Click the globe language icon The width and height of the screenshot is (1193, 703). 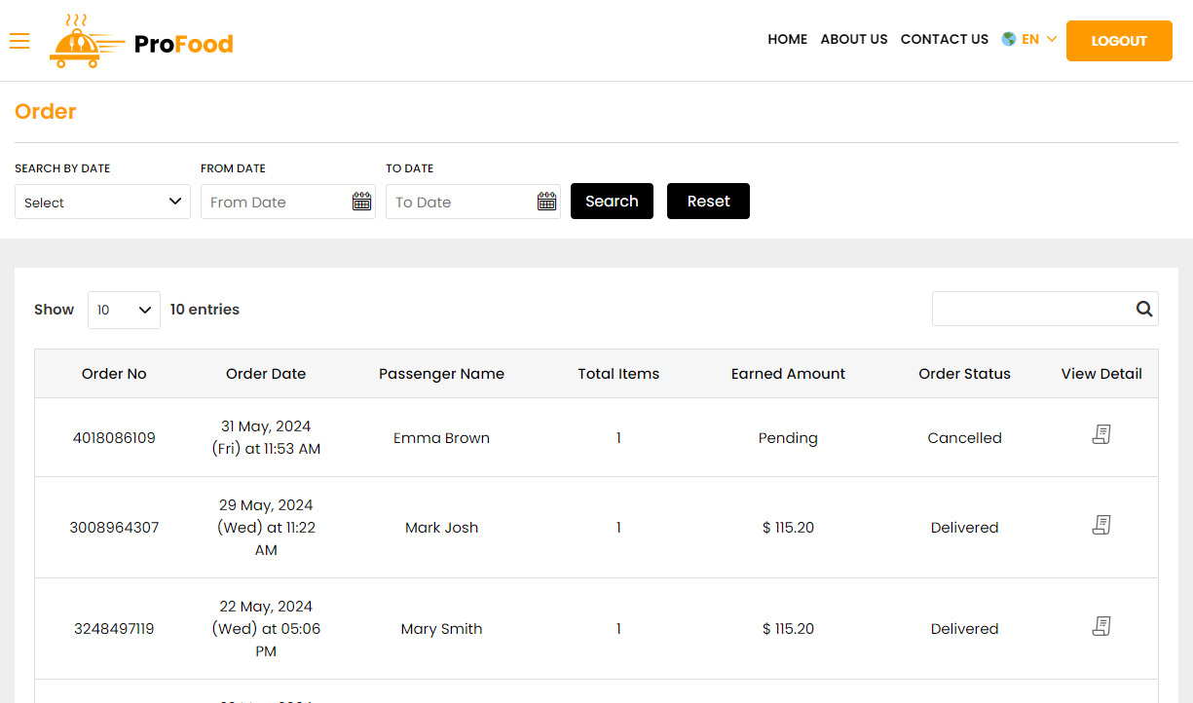click(x=1009, y=39)
